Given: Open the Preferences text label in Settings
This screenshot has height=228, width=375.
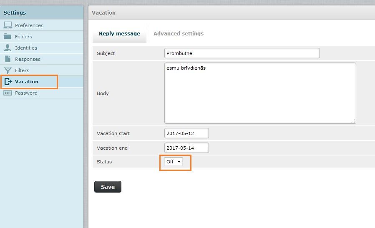Looking at the screenshot, I should click(x=29, y=25).
